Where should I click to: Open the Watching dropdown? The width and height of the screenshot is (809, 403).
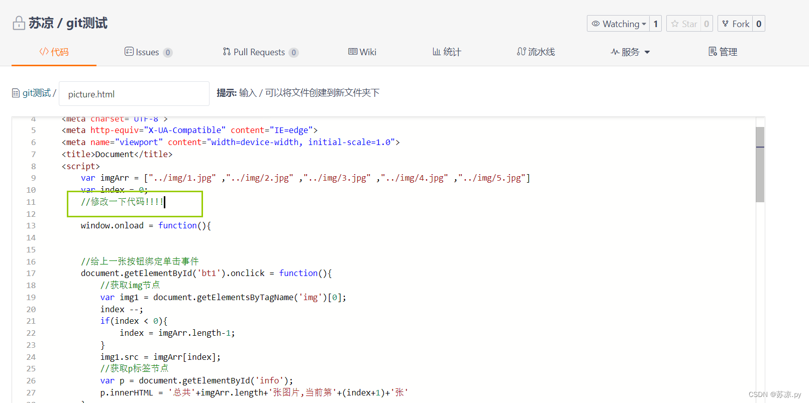pos(618,24)
